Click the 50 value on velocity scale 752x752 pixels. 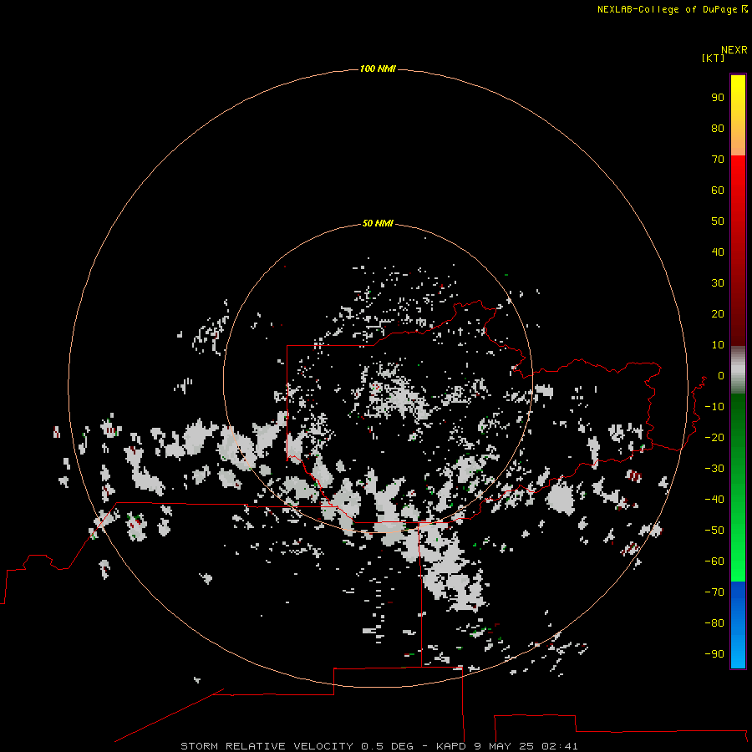[x=718, y=221]
